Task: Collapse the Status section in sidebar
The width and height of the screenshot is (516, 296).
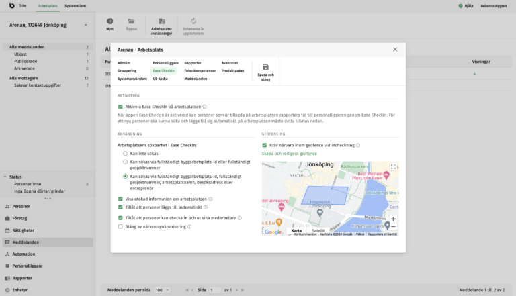Action: pyautogui.click(x=5, y=177)
